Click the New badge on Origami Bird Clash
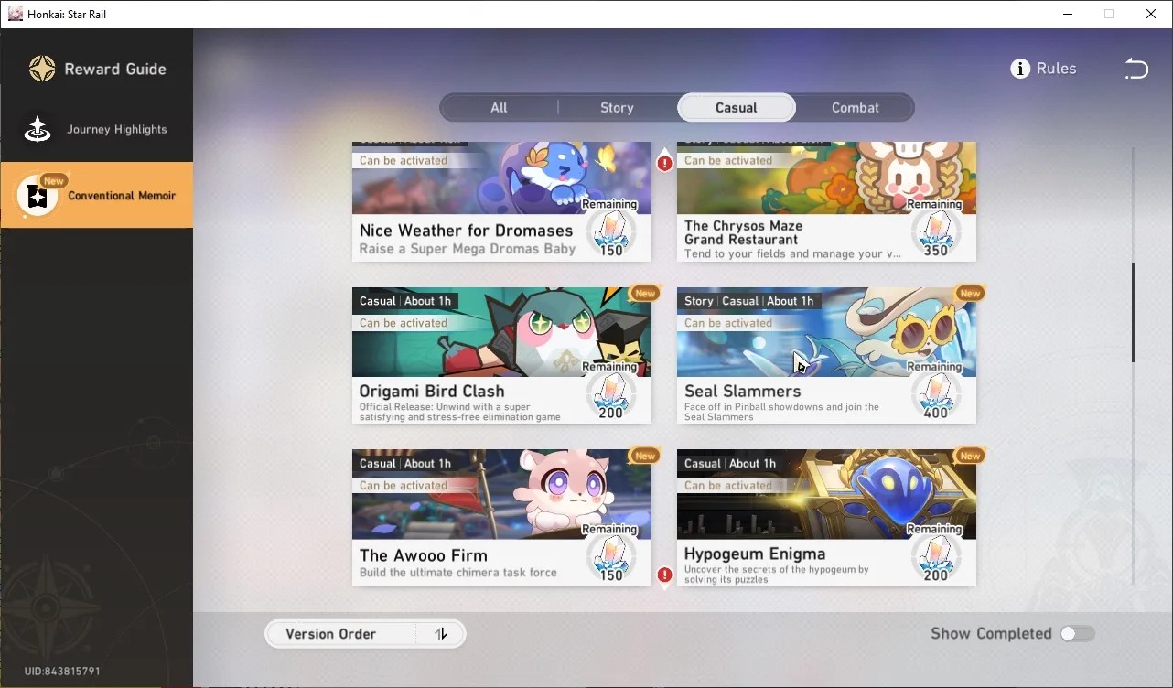The image size is (1173, 688). pyautogui.click(x=645, y=294)
